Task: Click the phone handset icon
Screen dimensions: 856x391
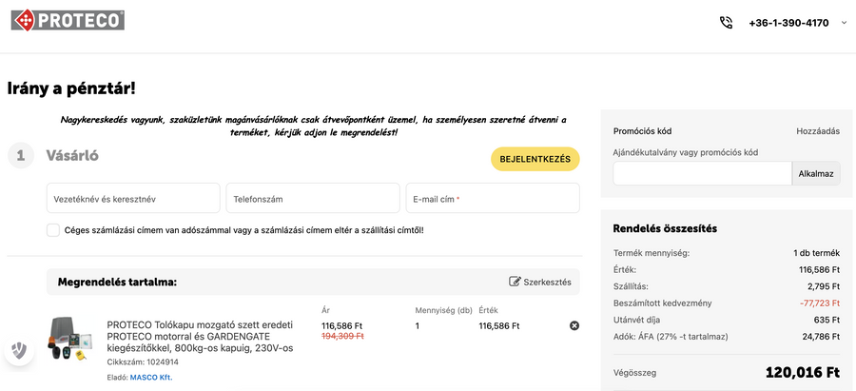Action: pyautogui.click(x=727, y=23)
